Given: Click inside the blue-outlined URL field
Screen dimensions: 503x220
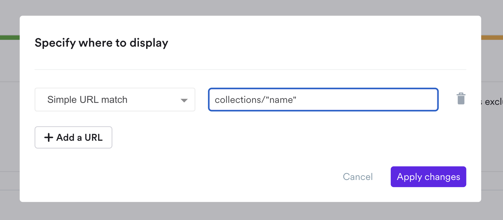Looking at the screenshot, I should [323, 100].
